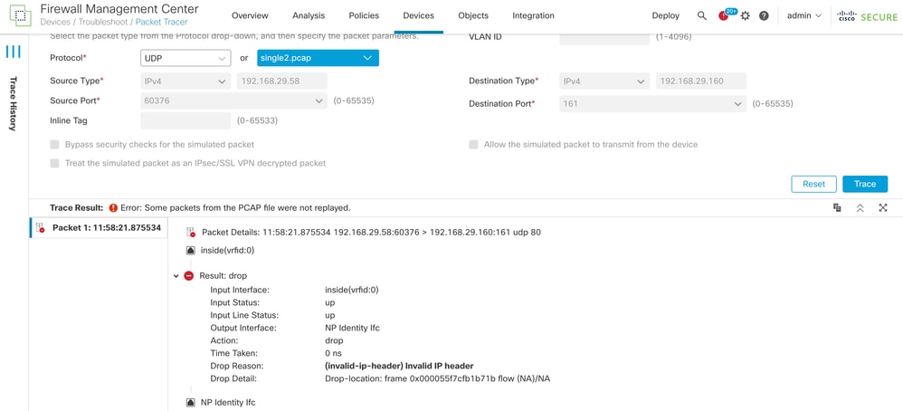903x411 pixels.
Task: Collapse the Result: drop section chevron
Action: (176, 276)
